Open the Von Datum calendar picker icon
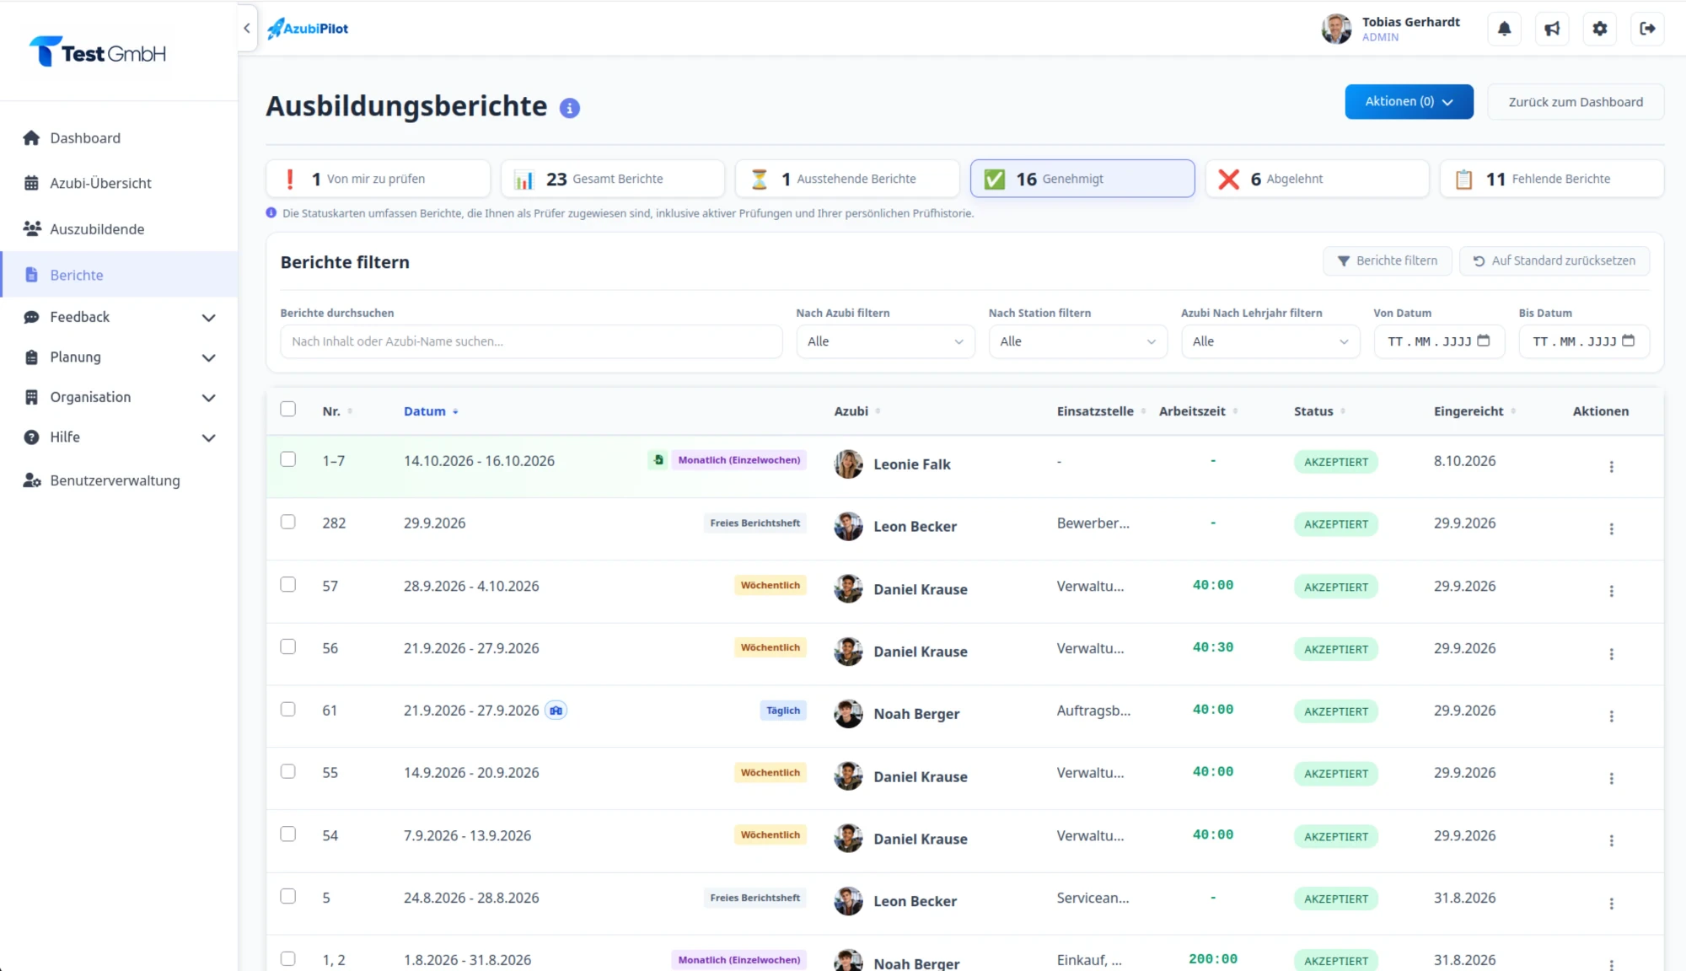Viewport: 1686px width, 971px height. (x=1484, y=341)
